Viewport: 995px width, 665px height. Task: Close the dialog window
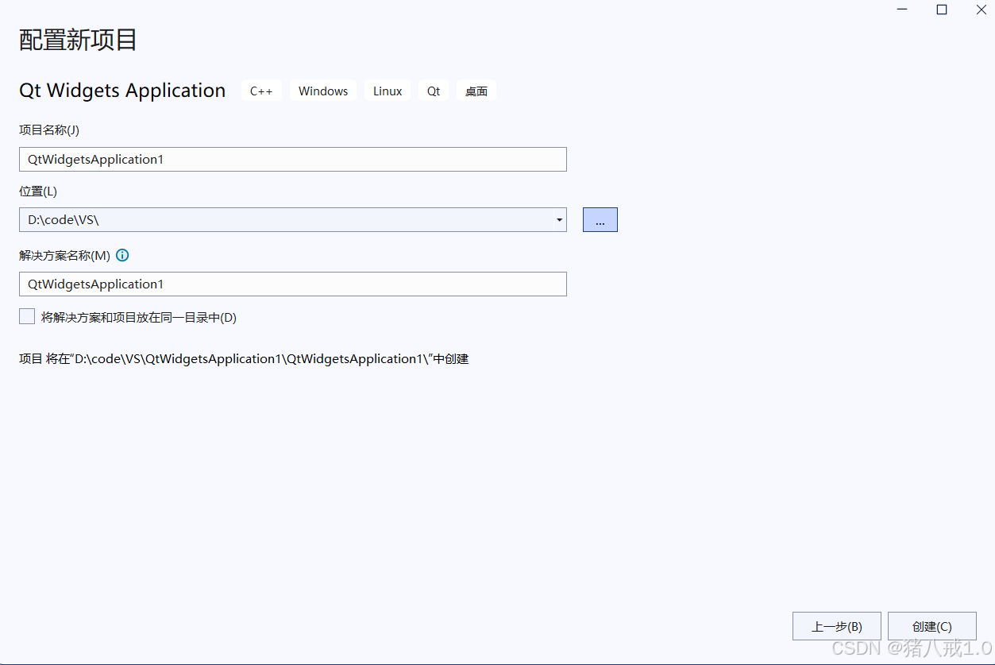point(982,10)
